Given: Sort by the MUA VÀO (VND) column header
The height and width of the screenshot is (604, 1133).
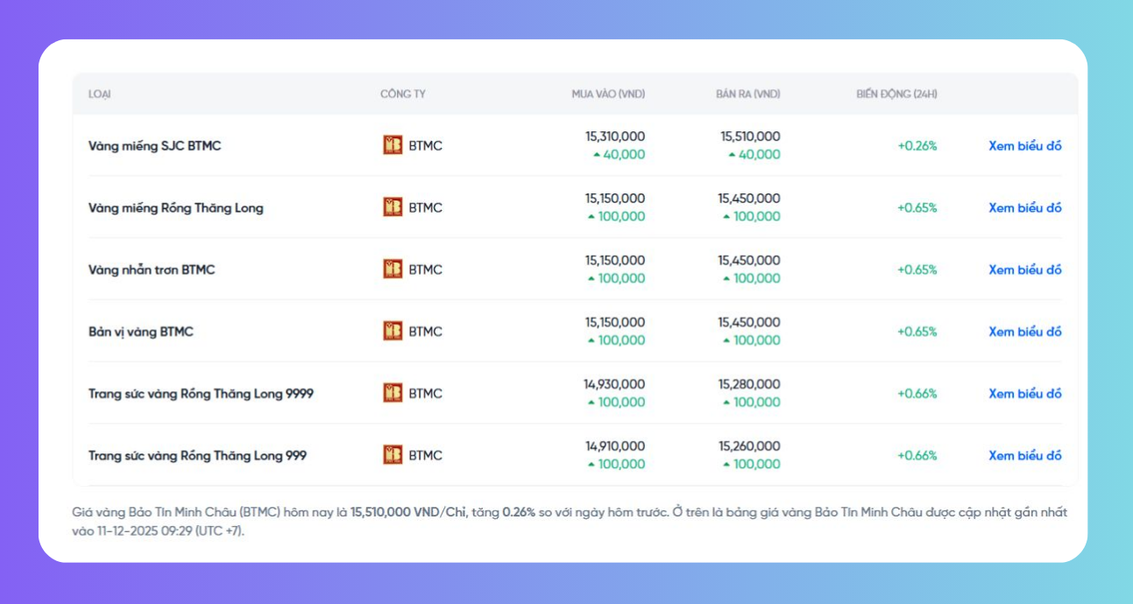Looking at the screenshot, I should click(608, 94).
